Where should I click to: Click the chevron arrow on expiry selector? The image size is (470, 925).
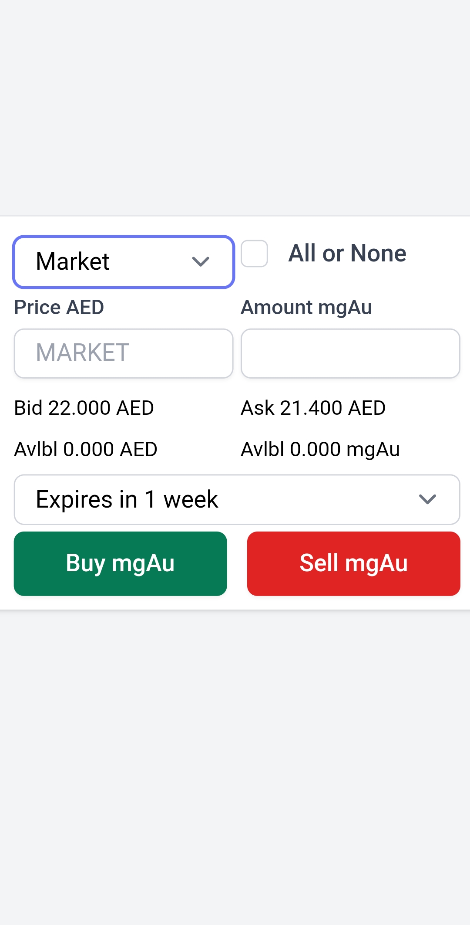click(427, 499)
